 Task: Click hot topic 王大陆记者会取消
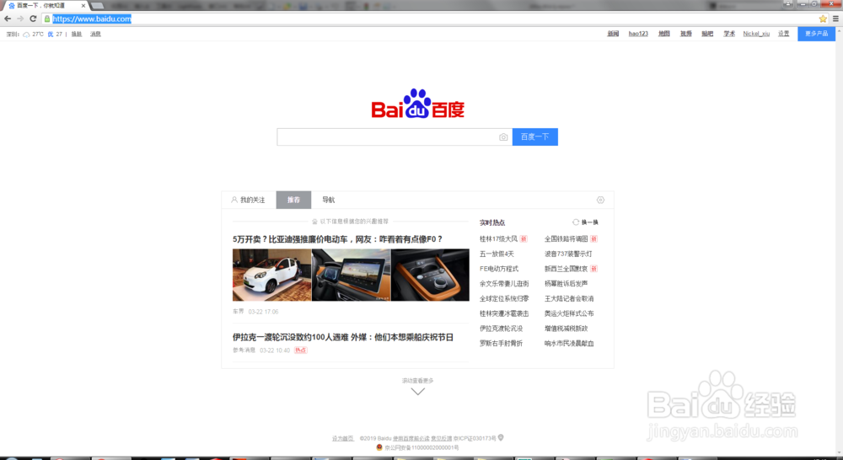point(569,298)
